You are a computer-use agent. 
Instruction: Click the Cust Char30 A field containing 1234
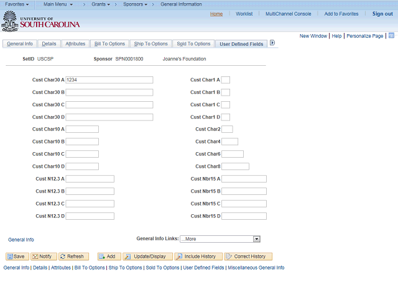point(109,80)
